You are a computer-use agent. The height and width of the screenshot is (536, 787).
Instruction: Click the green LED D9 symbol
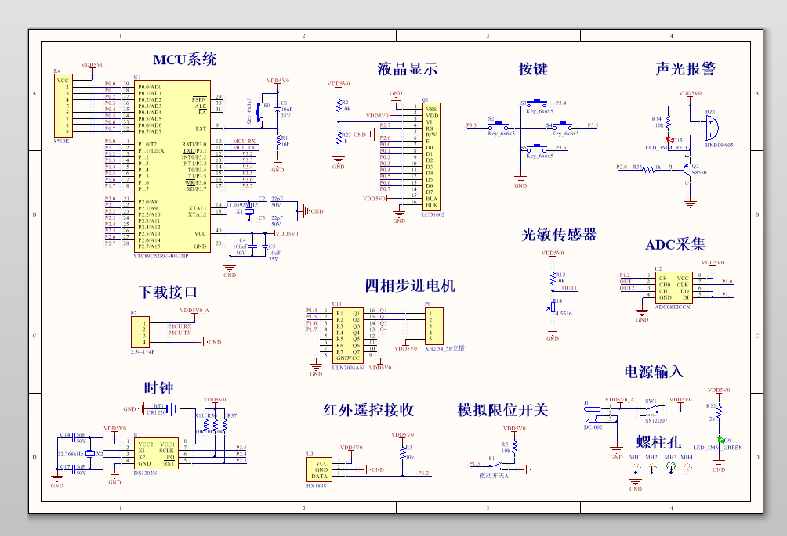(x=720, y=440)
